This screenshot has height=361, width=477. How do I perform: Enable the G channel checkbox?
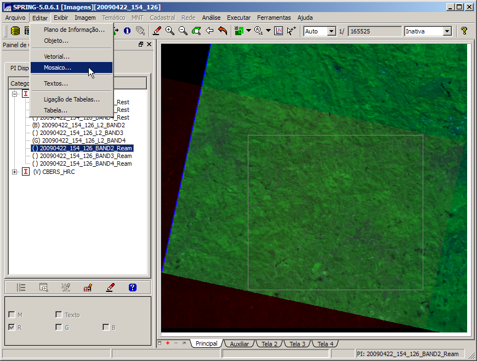59,328
